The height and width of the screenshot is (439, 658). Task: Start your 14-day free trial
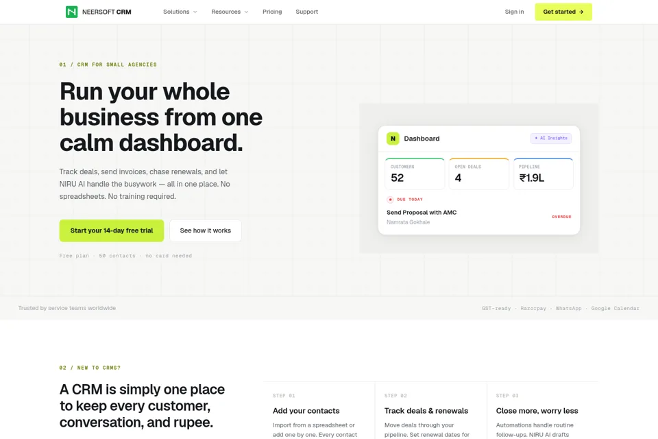pyautogui.click(x=112, y=230)
